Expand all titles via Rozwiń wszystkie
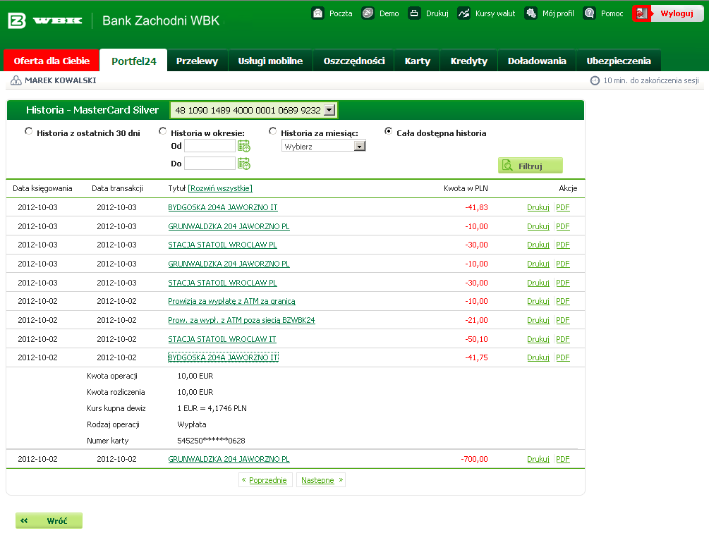 pyautogui.click(x=220, y=188)
